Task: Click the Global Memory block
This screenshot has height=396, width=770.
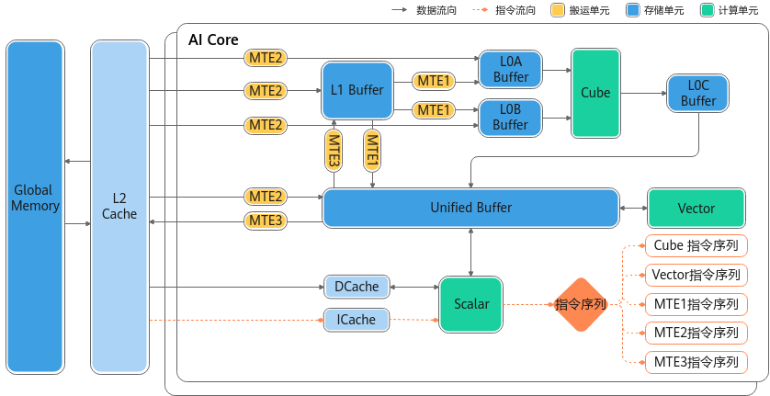Action: coord(35,207)
